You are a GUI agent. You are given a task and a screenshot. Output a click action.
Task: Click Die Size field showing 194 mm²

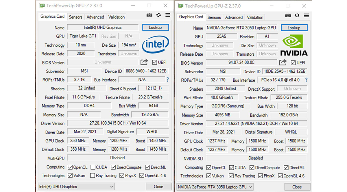129,45
